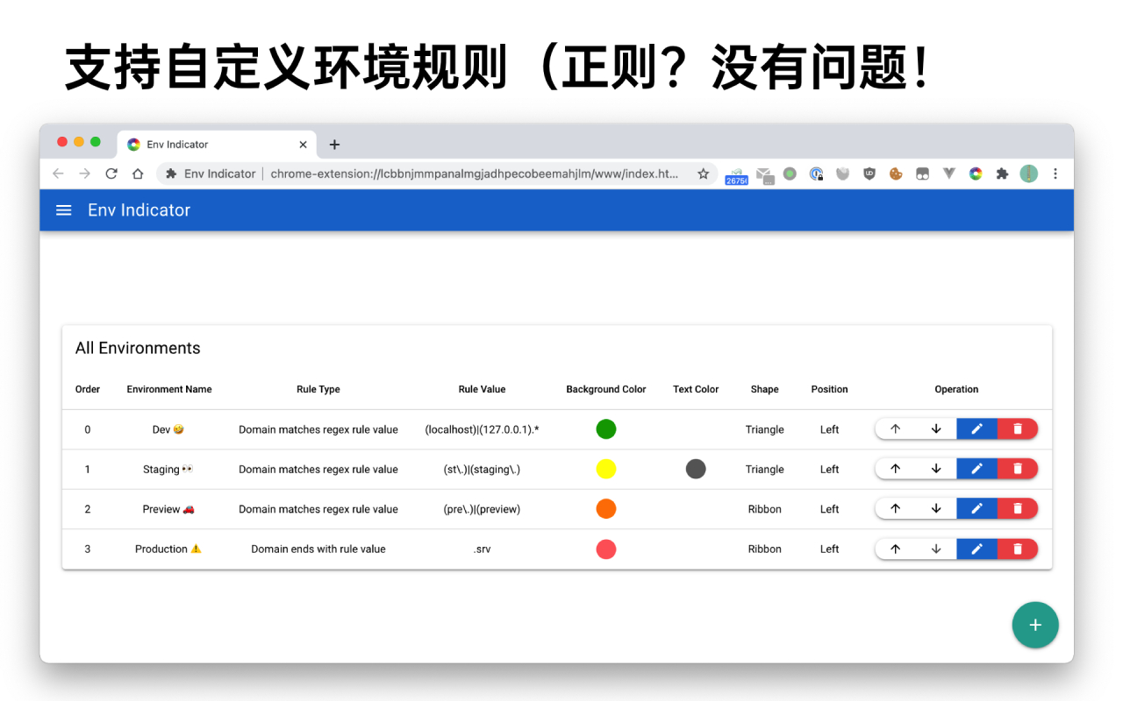
Task: Open the browser three-dot menu
Action: (x=1055, y=173)
